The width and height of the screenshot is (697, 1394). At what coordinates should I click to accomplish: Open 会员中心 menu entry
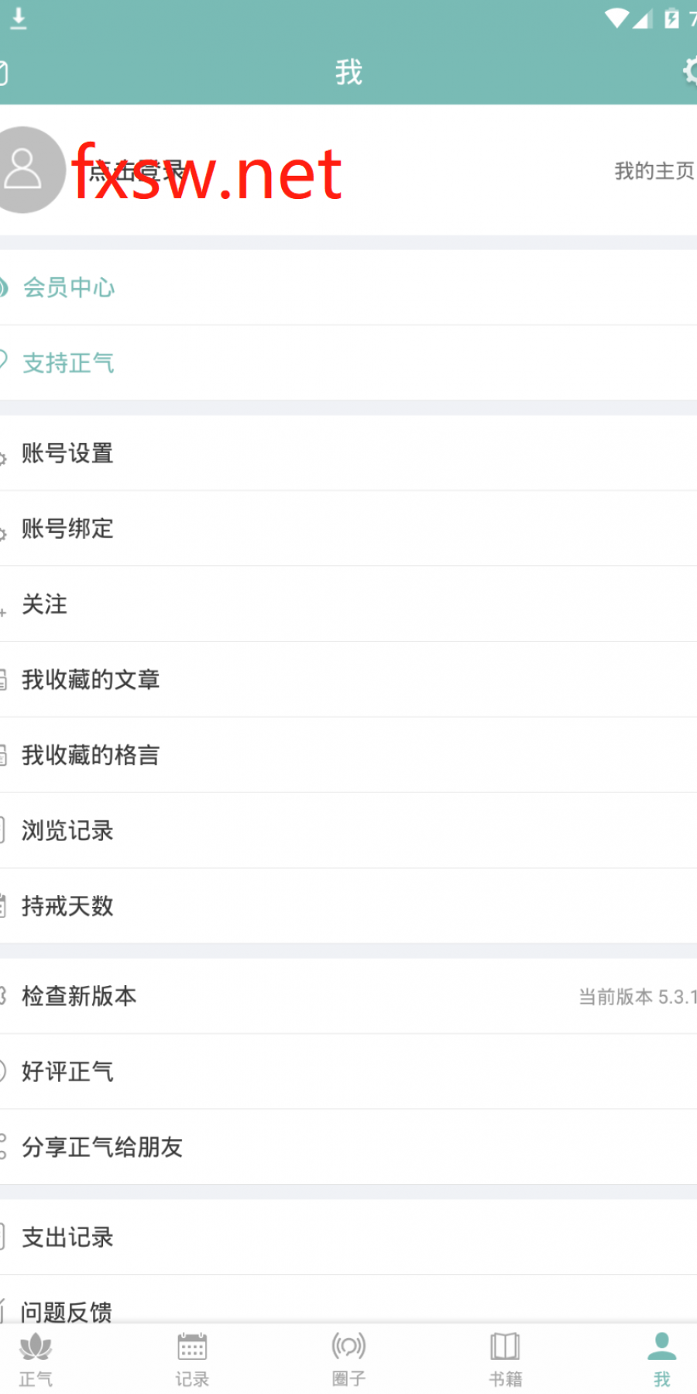point(348,287)
